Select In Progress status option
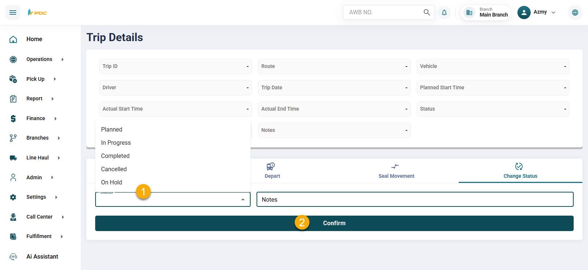The image size is (588, 270). click(x=173, y=143)
